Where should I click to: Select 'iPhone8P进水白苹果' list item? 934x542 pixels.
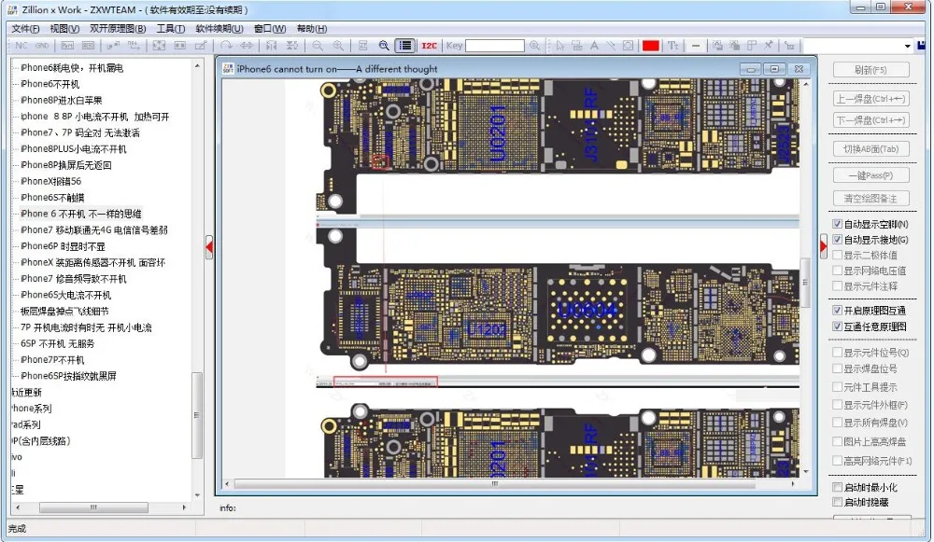61,100
